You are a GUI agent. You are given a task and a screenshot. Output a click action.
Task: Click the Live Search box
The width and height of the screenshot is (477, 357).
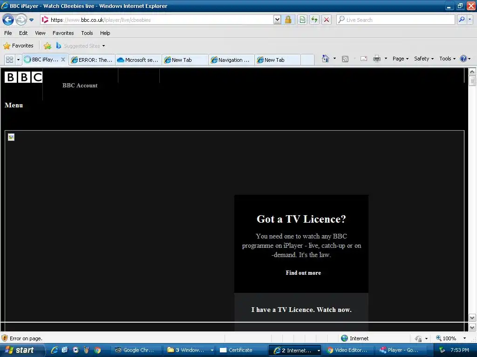pyautogui.click(x=395, y=20)
